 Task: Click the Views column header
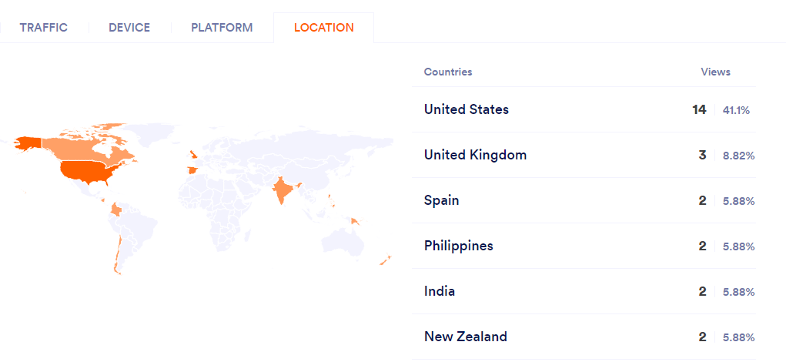coord(715,72)
